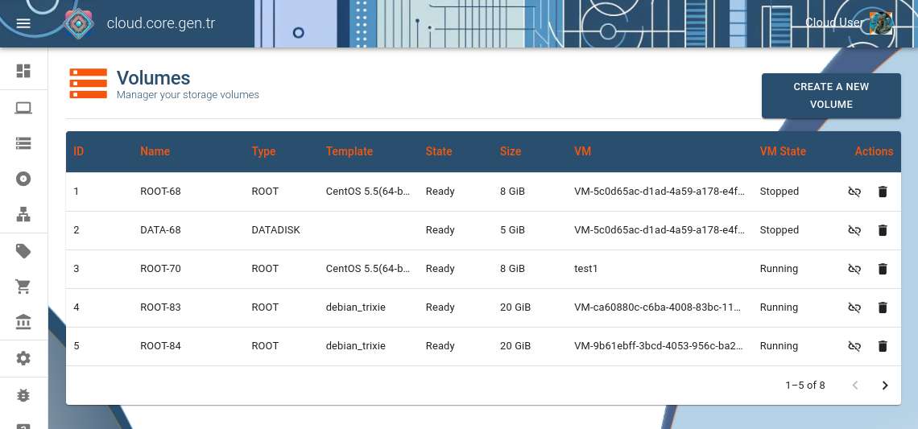Screen dimensions: 918x429
Task: Select the ROOT-68 name cell
Action: pos(160,192)
